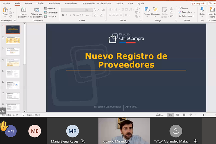Start slideshow from status bar icon
Screen dimensions: 216x144
pos(191,115)
